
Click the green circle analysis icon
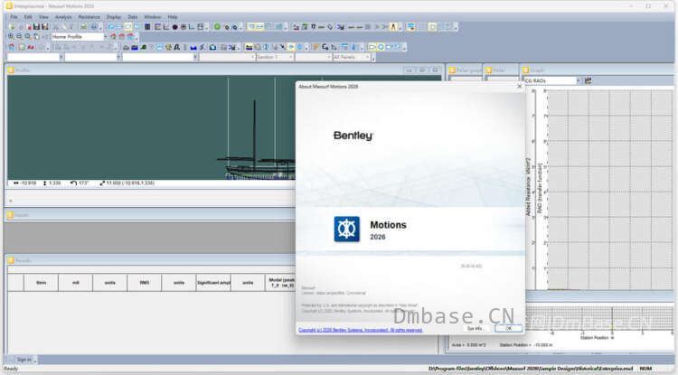coord(217,27)
